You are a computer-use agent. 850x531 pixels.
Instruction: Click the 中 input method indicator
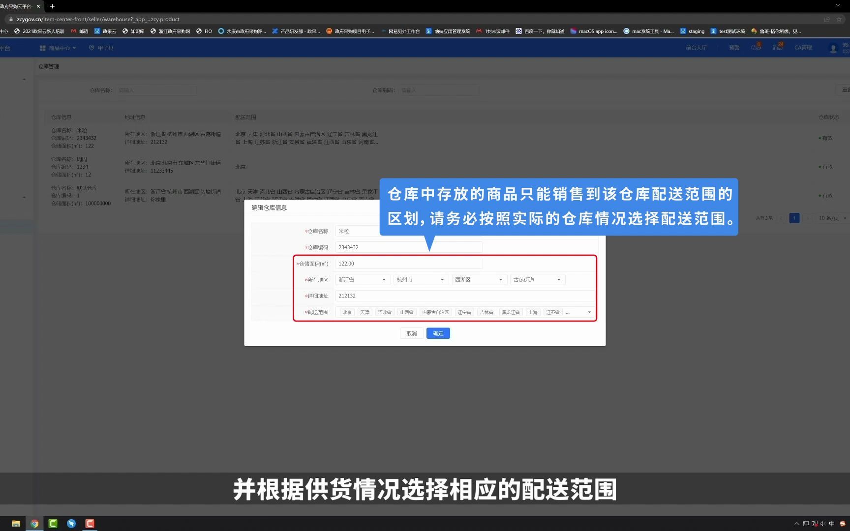pyautogui.click(x=832, y=524)
